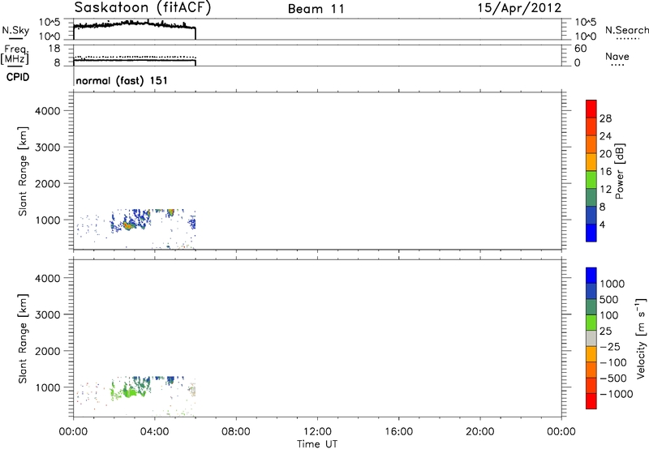Click the CPID label

(x=18, y=77)
